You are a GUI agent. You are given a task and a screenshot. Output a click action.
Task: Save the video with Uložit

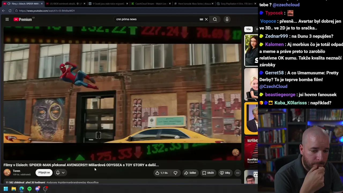pyautogui.click(x=208, y=173)
